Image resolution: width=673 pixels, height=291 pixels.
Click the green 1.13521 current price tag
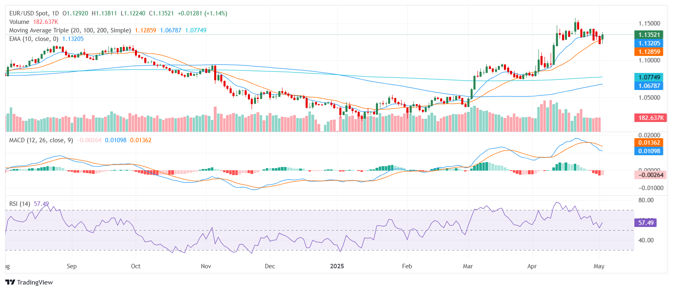click(649, 35)
